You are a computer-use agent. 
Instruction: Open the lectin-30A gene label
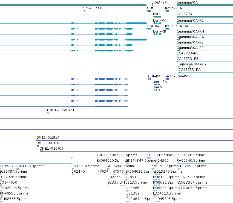pyautogui.click(x=173, y=8)
